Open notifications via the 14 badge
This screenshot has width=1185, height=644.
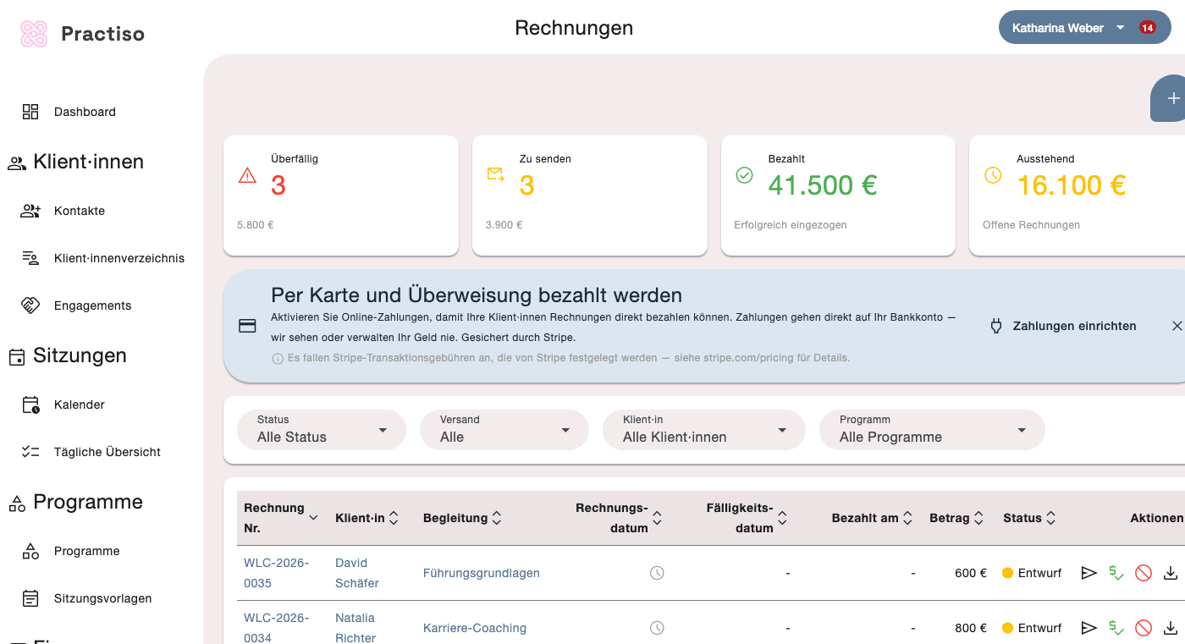(x=1147, y=27)
